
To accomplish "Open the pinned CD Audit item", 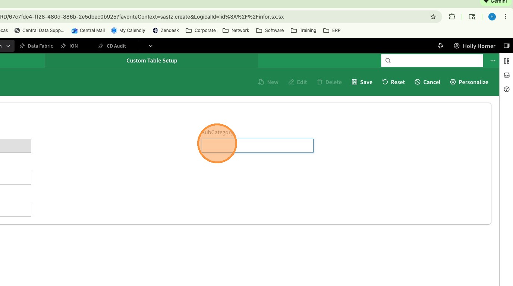I will [112, 46].
